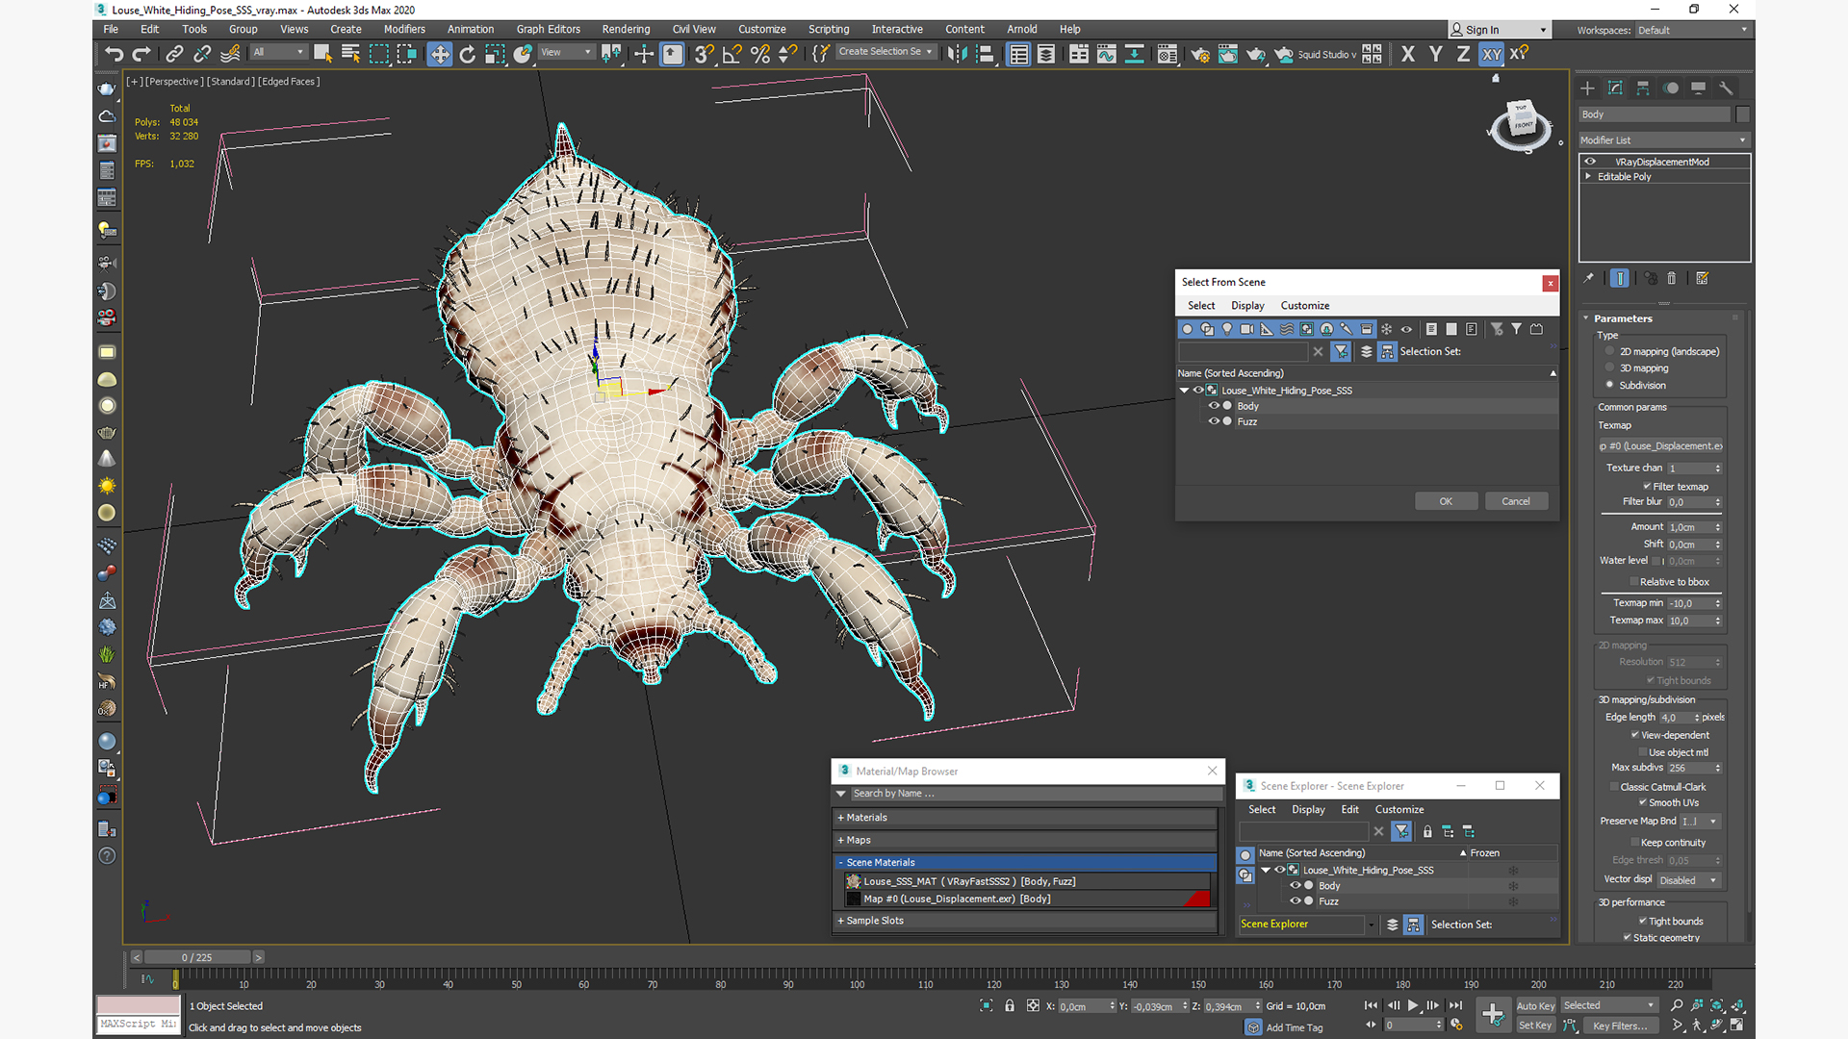Toggle Smooth UVs checkbox
This screenshot has height=1039, width=1848.
(x=1643, y=802)
